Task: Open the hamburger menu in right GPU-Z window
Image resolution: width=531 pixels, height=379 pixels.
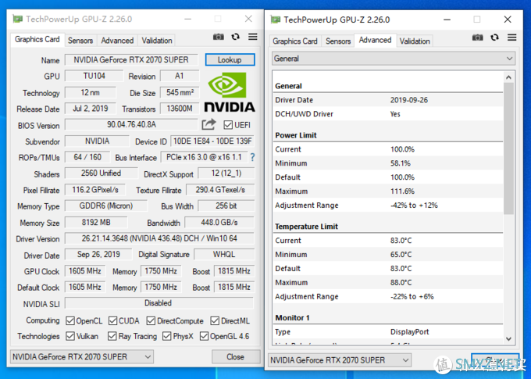Action: click(x=511, y=38)
